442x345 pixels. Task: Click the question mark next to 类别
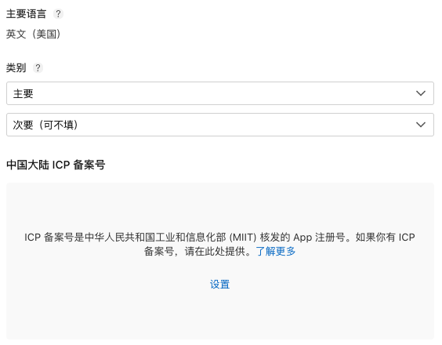coord(38,67)
